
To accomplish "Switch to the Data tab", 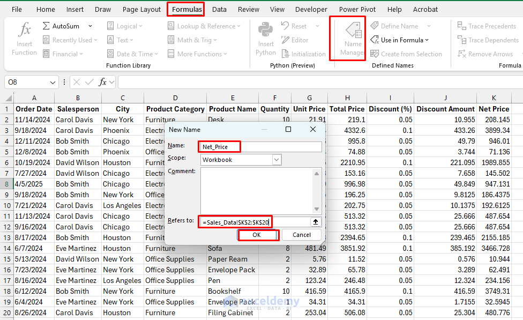I will click(x=219, y=9).
